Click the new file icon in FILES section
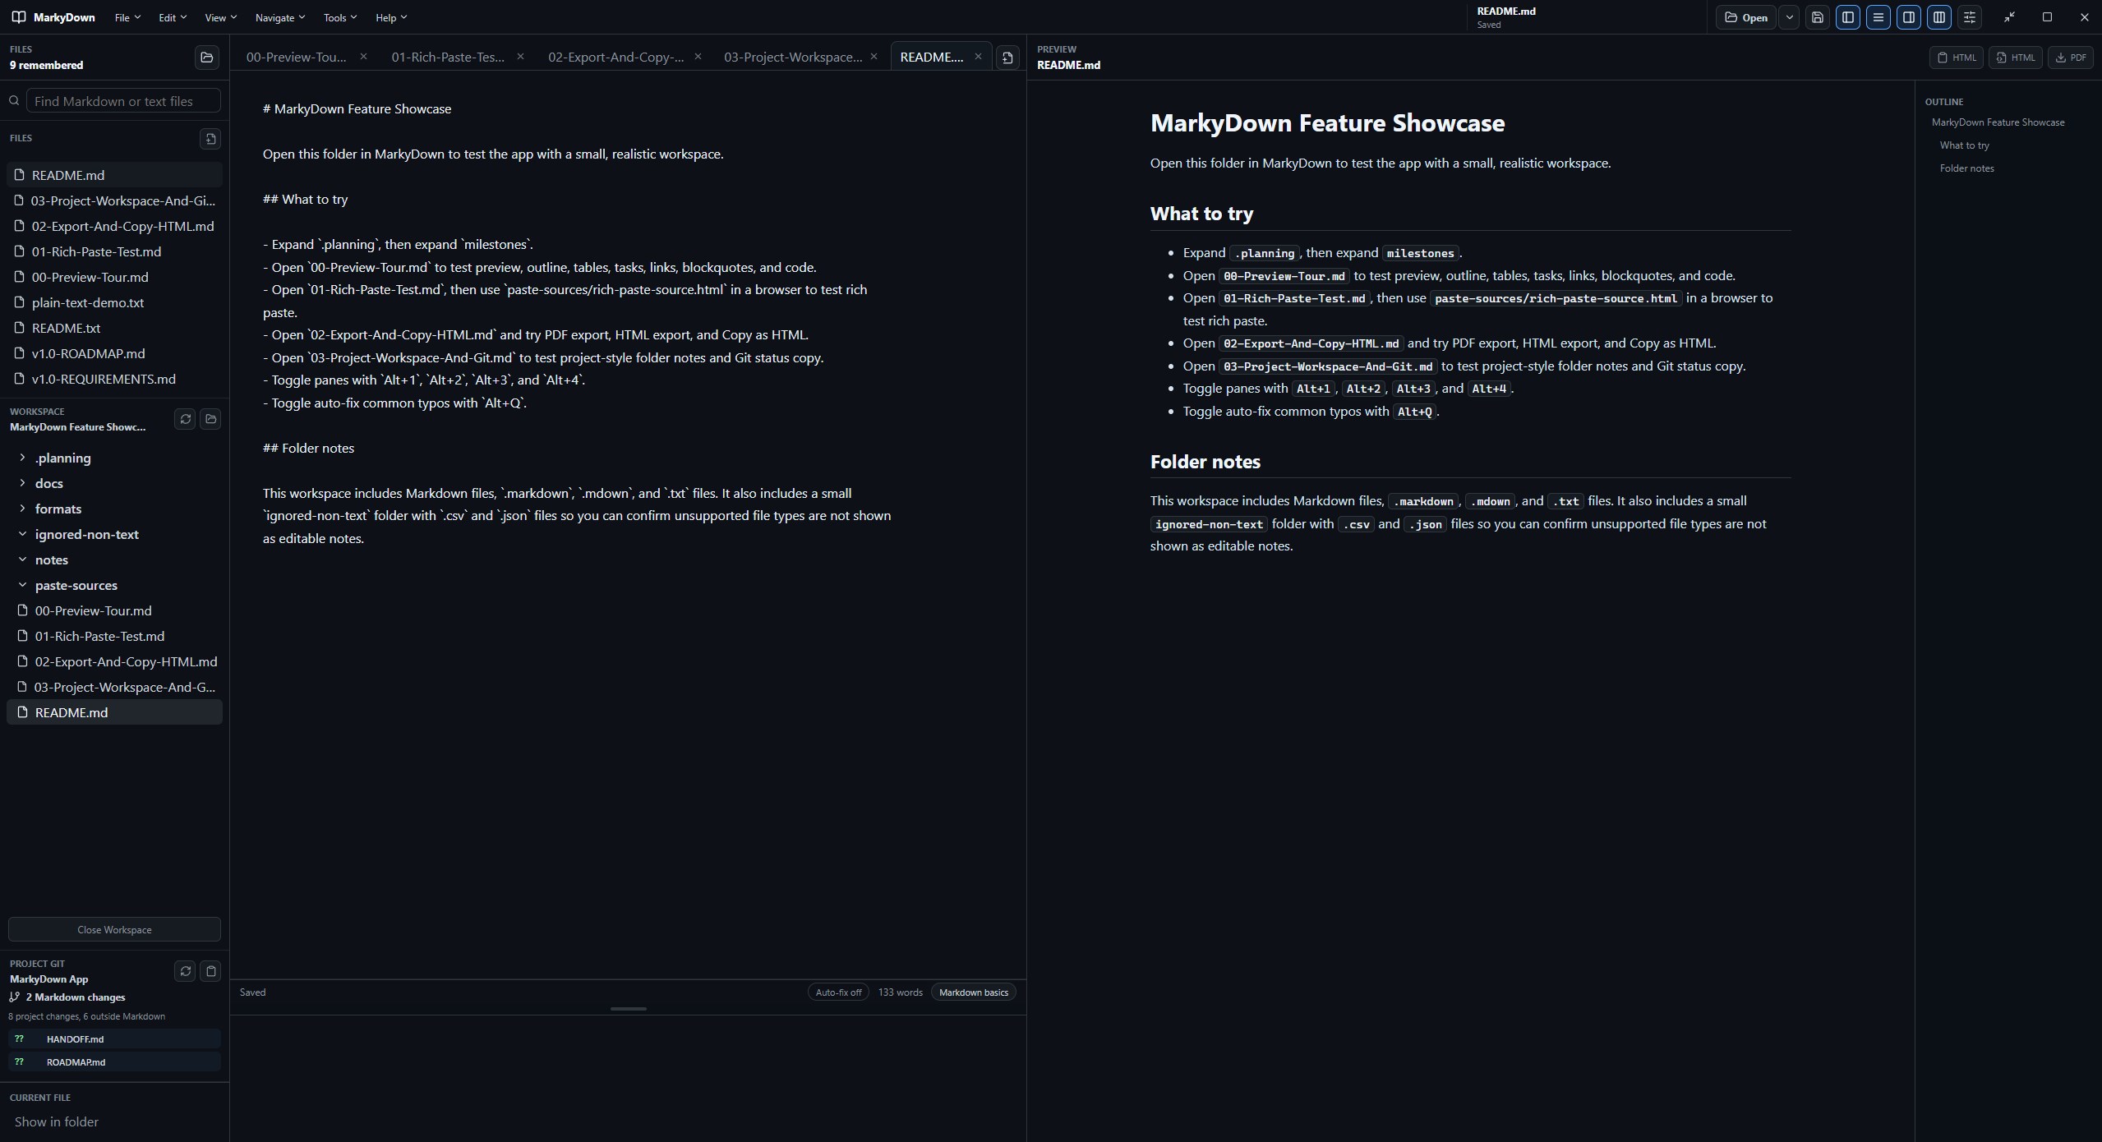Viewport: 2102px width, 1142px height. [210, 139]
